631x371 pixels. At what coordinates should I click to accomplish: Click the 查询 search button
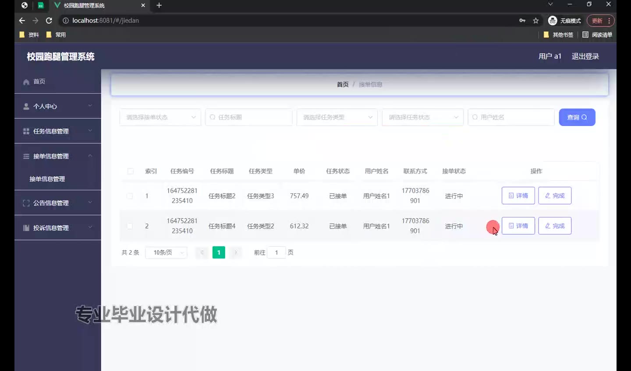pos(577,117)
